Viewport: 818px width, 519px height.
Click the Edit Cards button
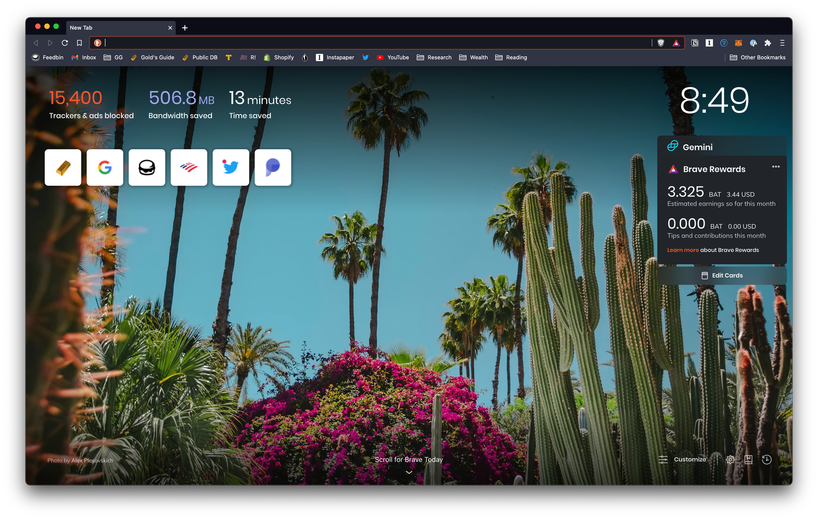coord(722,275)
